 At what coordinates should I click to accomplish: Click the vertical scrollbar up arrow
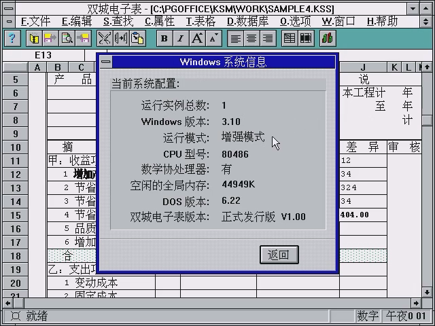[x=427, y=67]
